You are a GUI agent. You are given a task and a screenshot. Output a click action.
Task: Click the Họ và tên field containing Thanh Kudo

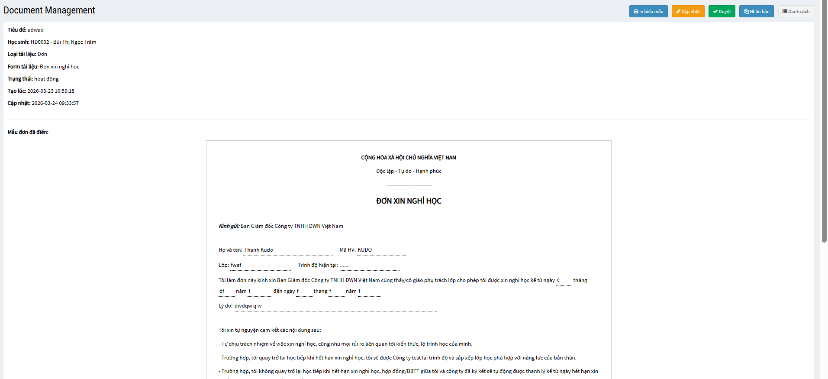pyautogui.click(x=288, y=250)
